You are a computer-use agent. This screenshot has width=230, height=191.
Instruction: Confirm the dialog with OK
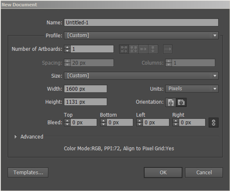click(x=163, y=173)
